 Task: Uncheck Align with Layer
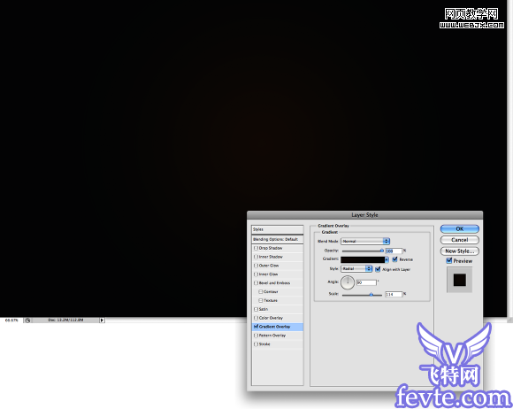[378, 269]
